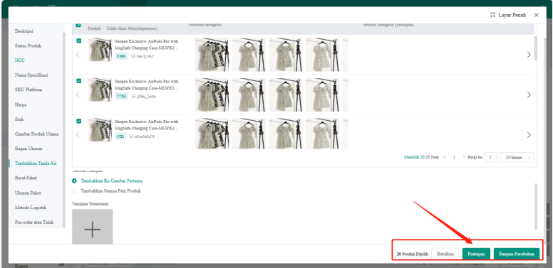Click Simpan Perubahan to save changes
Viewport: 553px width, 268px height.
[x=517, y=254]
